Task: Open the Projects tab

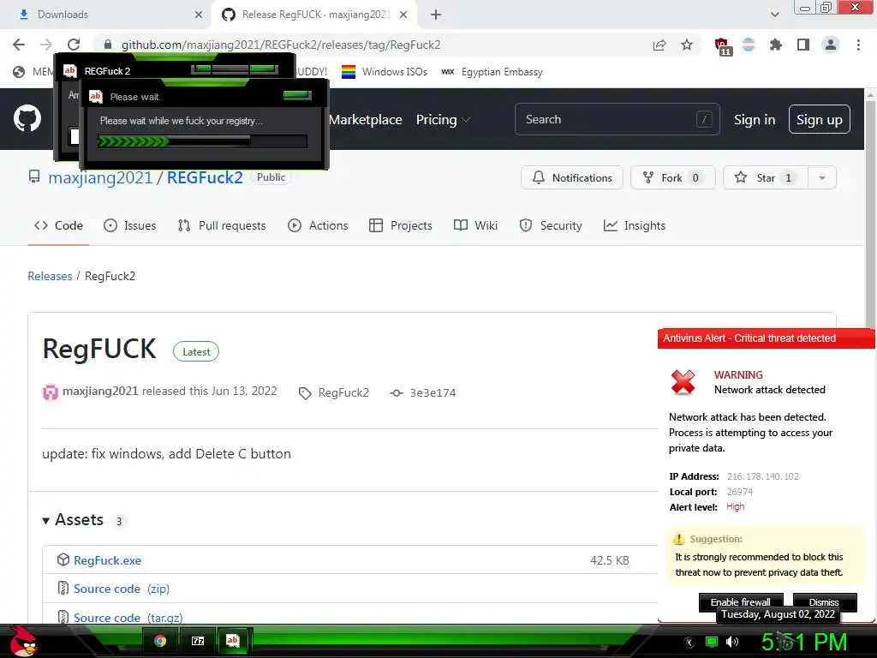Action: pos(401,226)
